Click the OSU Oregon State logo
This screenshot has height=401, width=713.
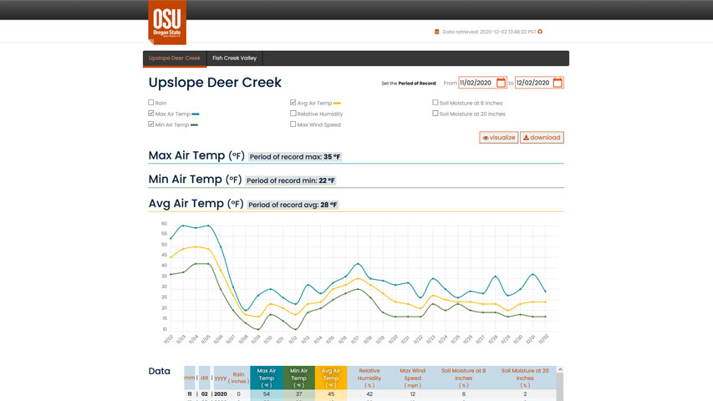pos(166,23)
